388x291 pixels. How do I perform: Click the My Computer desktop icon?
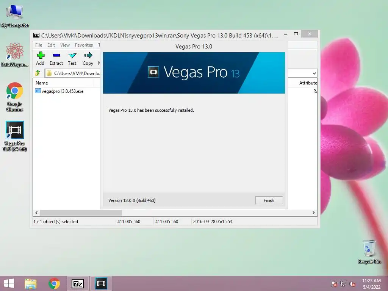(x=15, y=16)
